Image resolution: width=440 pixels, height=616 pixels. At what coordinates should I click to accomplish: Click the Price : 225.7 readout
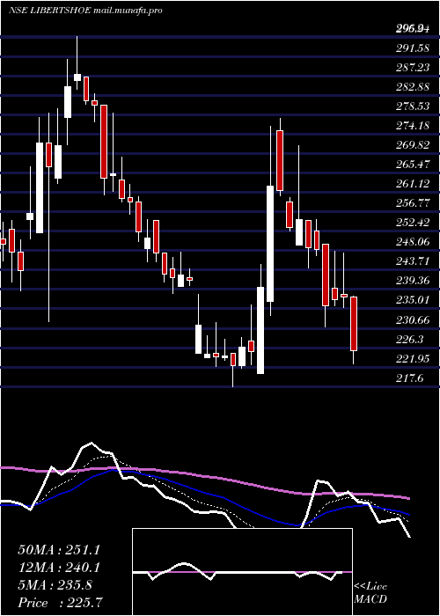61,603
